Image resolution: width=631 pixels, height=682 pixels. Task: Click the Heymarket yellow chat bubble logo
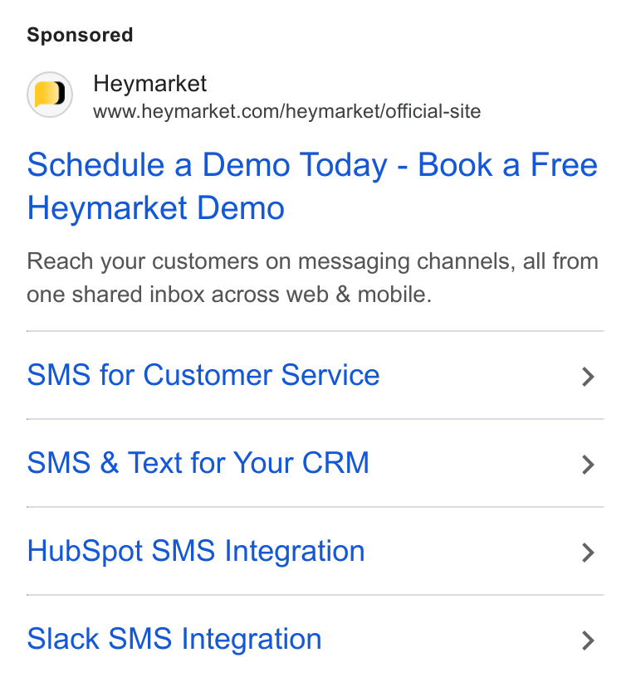tap(50, 95)
